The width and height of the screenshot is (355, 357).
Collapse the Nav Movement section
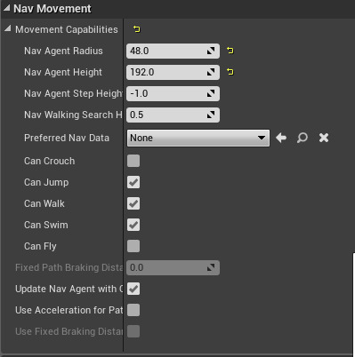[6, 8]
